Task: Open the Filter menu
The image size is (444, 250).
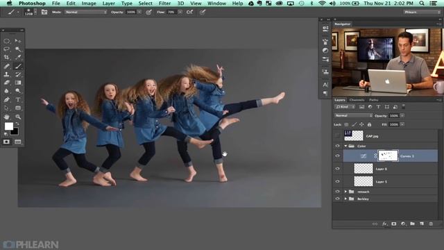Action: point(164,3)
